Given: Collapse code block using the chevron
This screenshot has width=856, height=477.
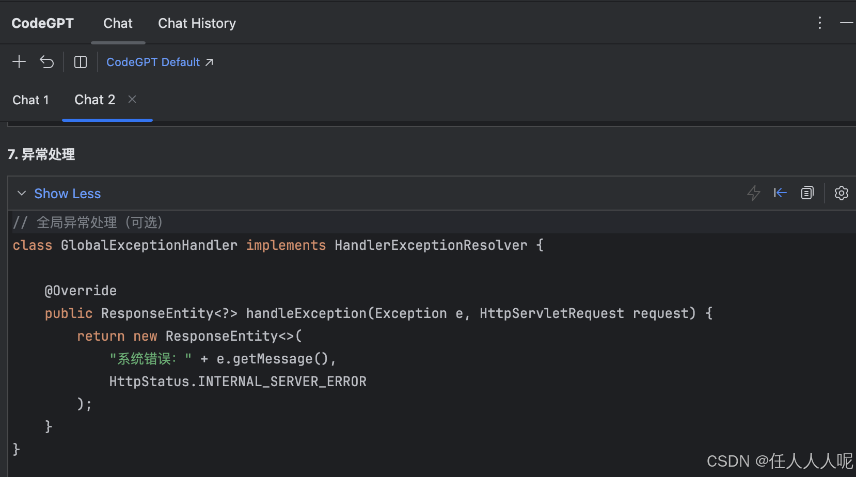Looking at the screenshot, I should (22, 193).
